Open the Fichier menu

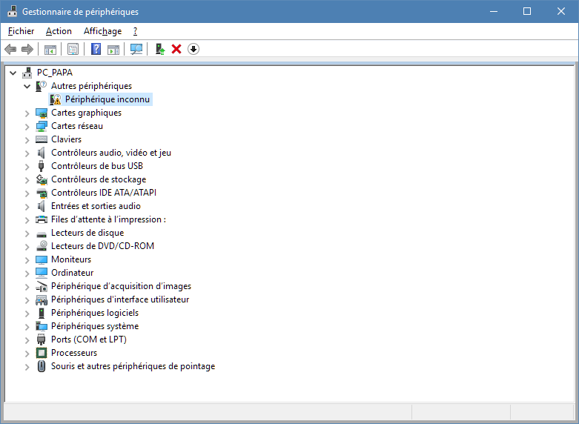point(21,31)
